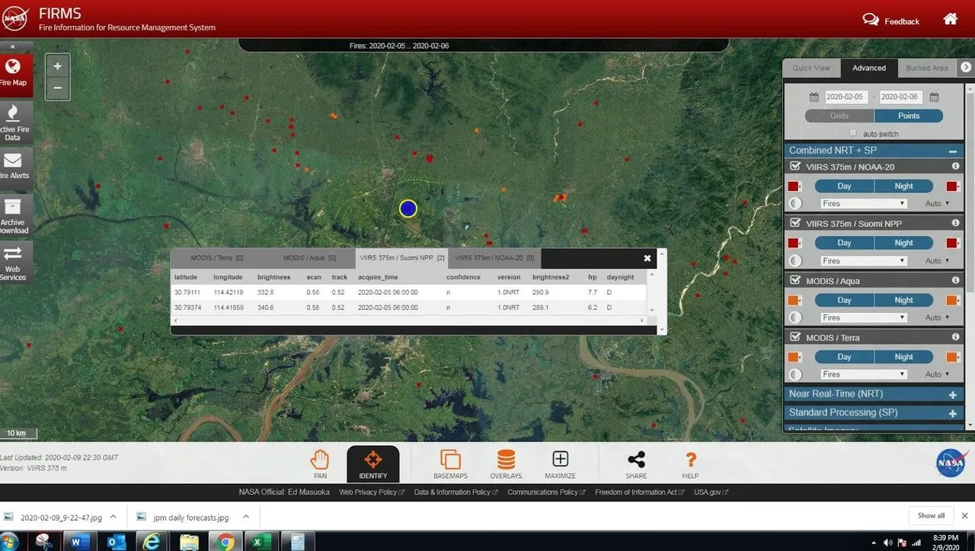Click the MAXIMIZE map tool
The height and width of the screenshot is (551, 975).
[560, 464]
